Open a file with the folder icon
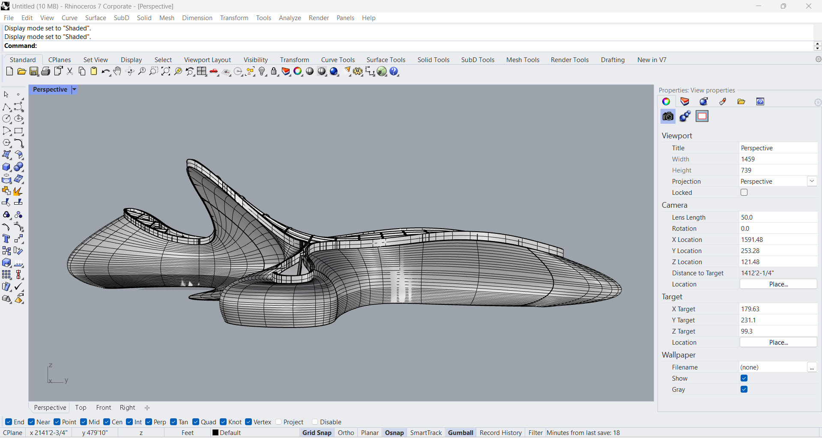This screenshot has width=822, height=438. click(21, 72)
